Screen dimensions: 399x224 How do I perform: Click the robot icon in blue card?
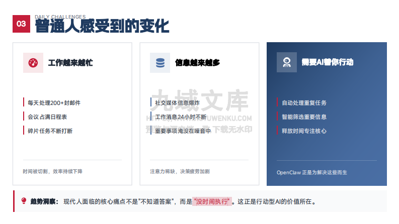click(287, 62)
